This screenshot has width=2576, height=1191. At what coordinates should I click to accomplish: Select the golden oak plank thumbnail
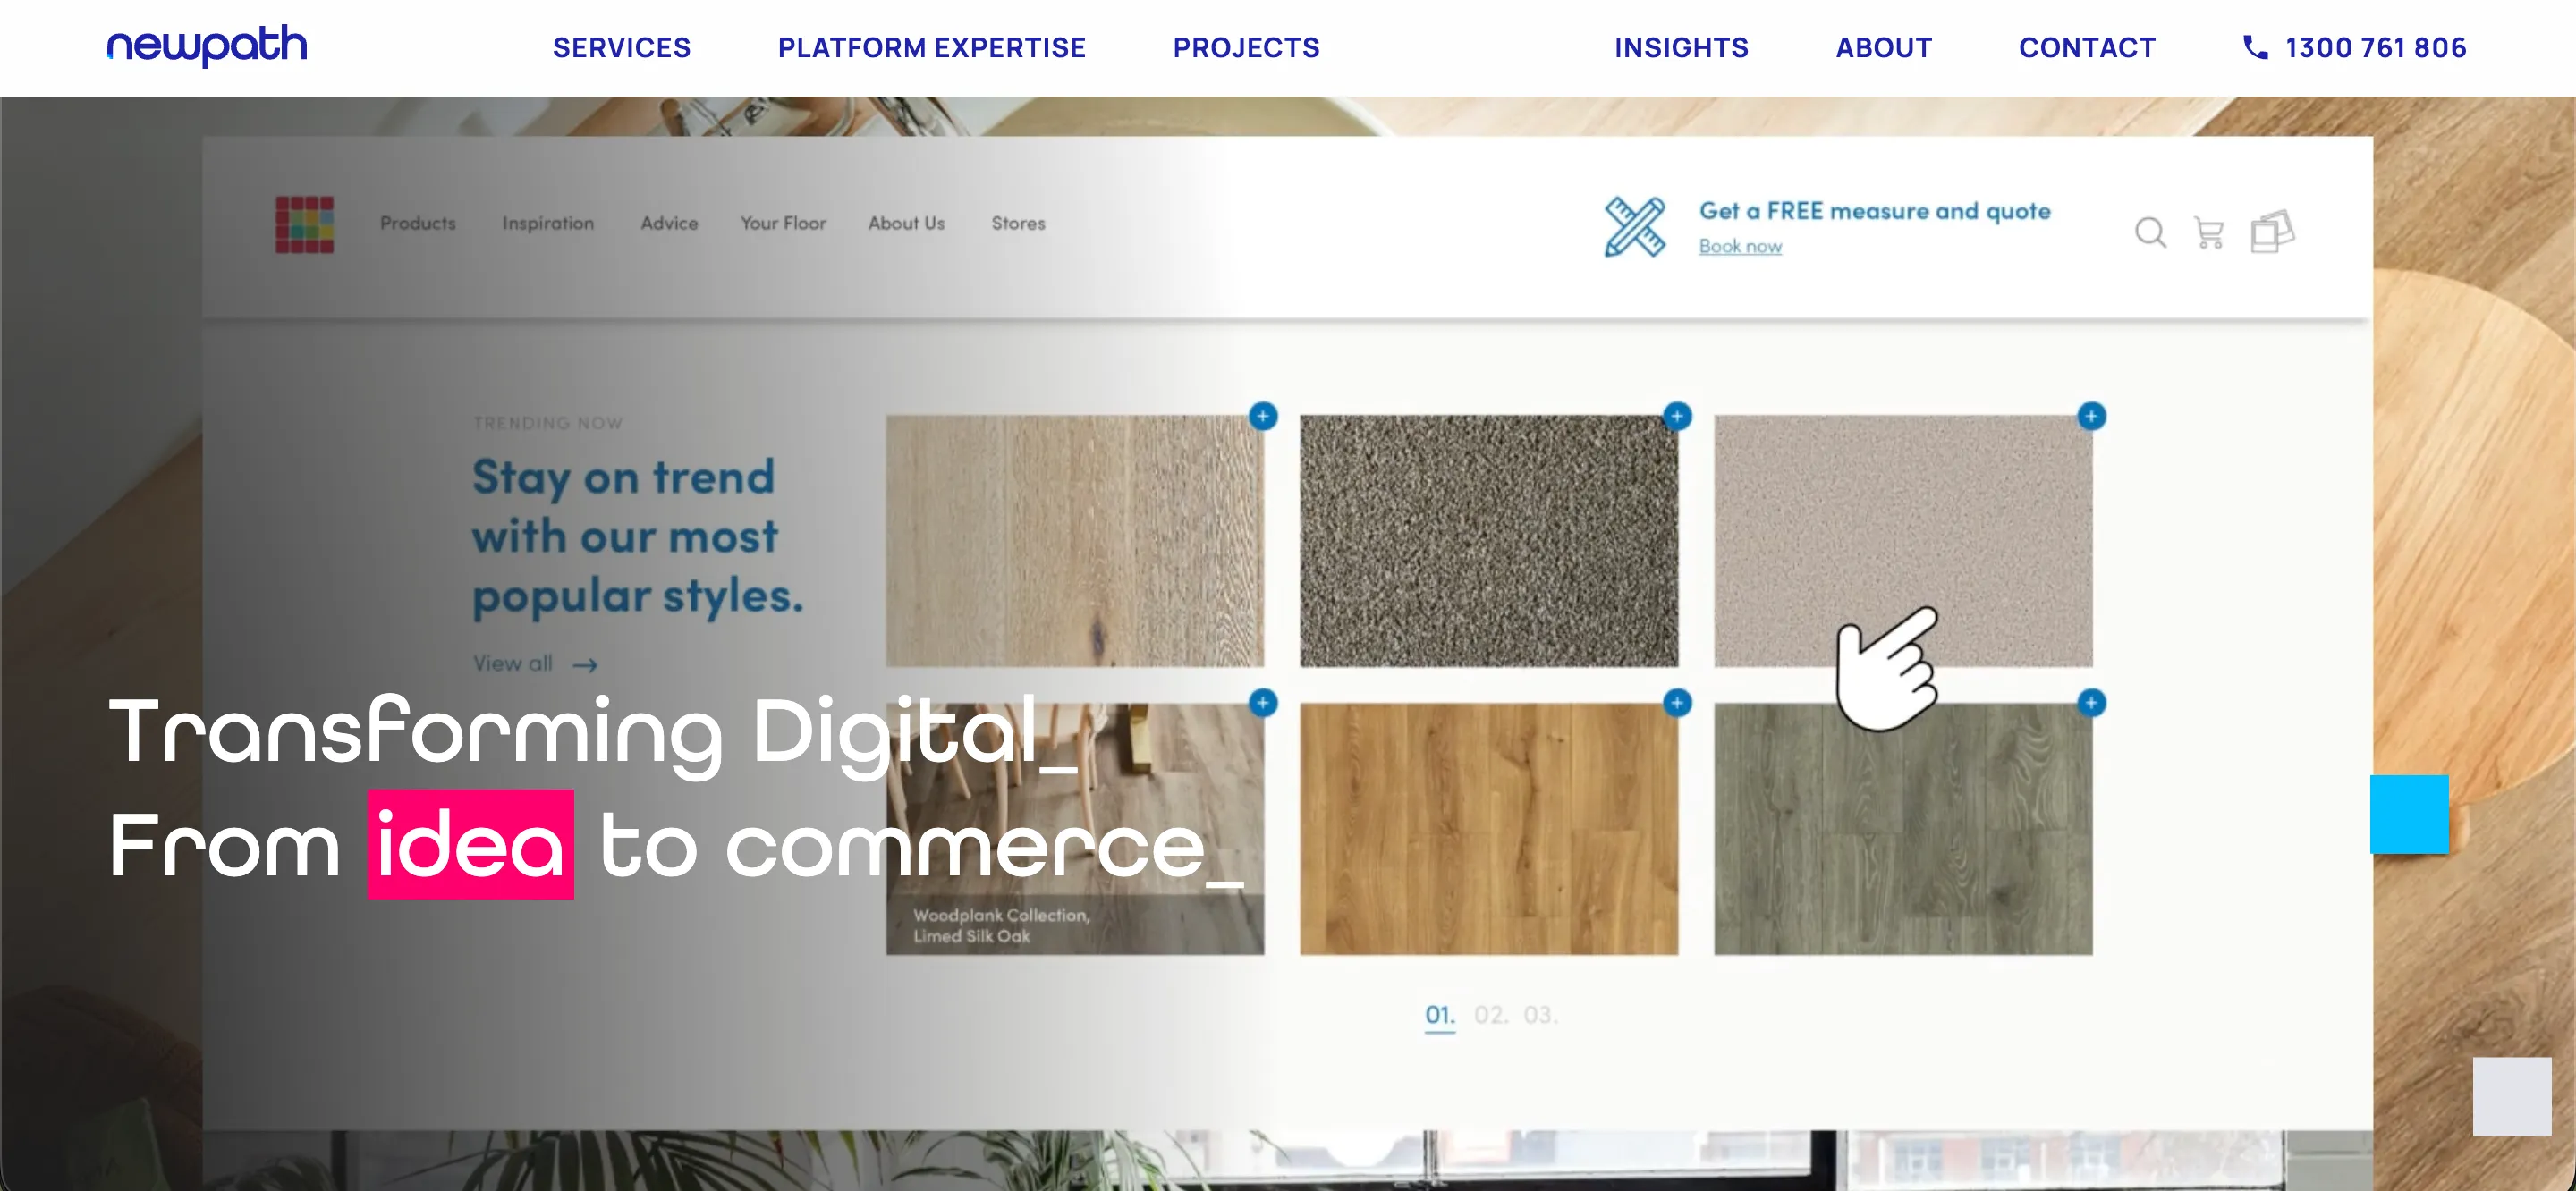click(1488, 829)
